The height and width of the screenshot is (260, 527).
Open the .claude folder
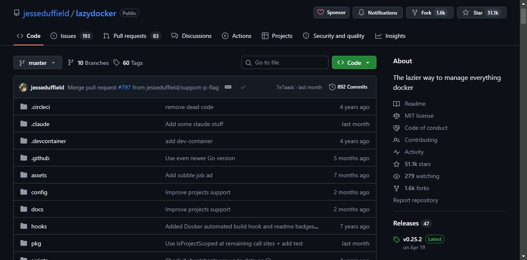pyautogui.click(x=40, y=124)
